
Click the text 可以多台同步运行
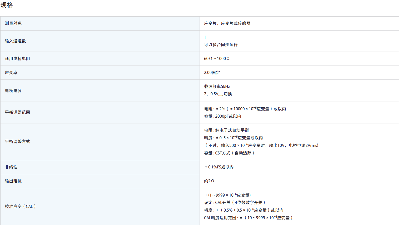[x=221, y=45]
